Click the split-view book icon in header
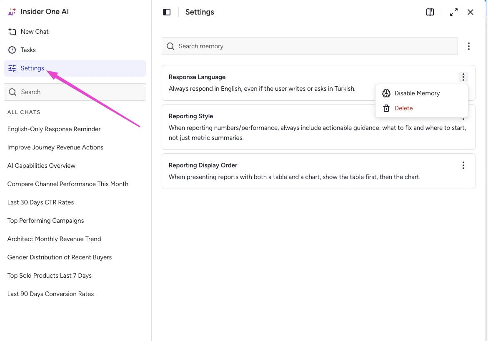488x341 pixels. (430, 12)
